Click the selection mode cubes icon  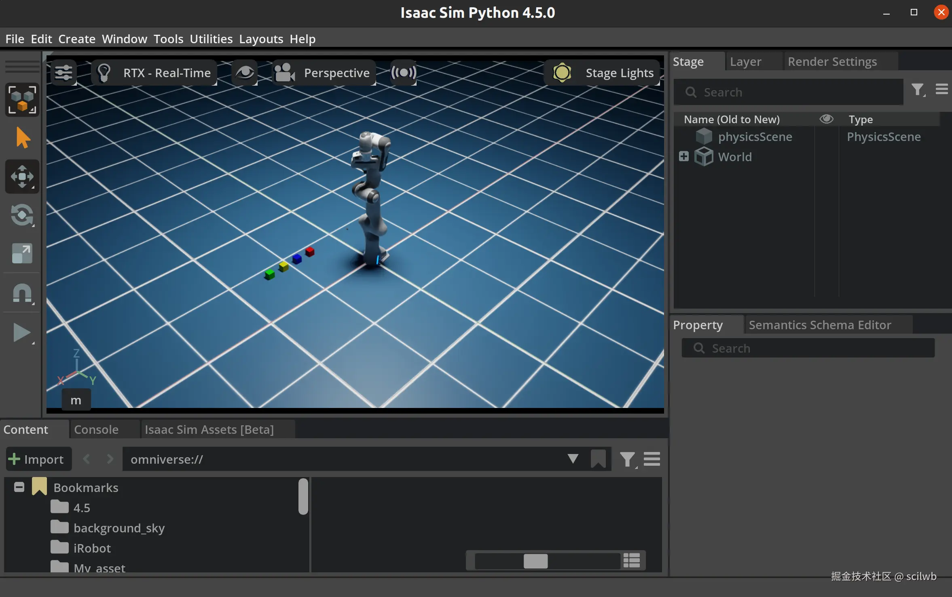[x=22, y=99]
